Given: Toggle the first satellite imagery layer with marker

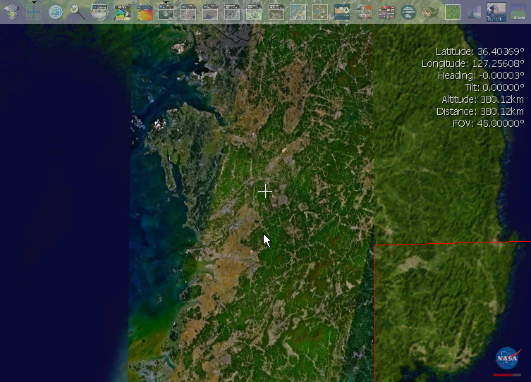Looking at the screenshot, I should pyautogui.click(x=166, y=11).
